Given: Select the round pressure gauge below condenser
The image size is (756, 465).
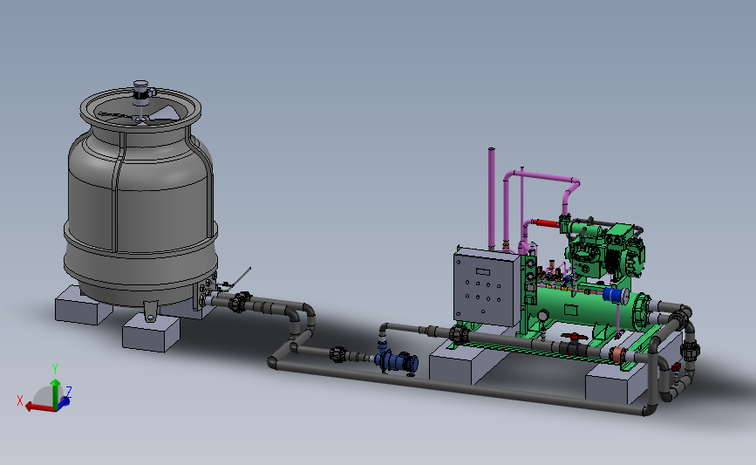Looking at the screenshot, I should (x=543, y=316).
